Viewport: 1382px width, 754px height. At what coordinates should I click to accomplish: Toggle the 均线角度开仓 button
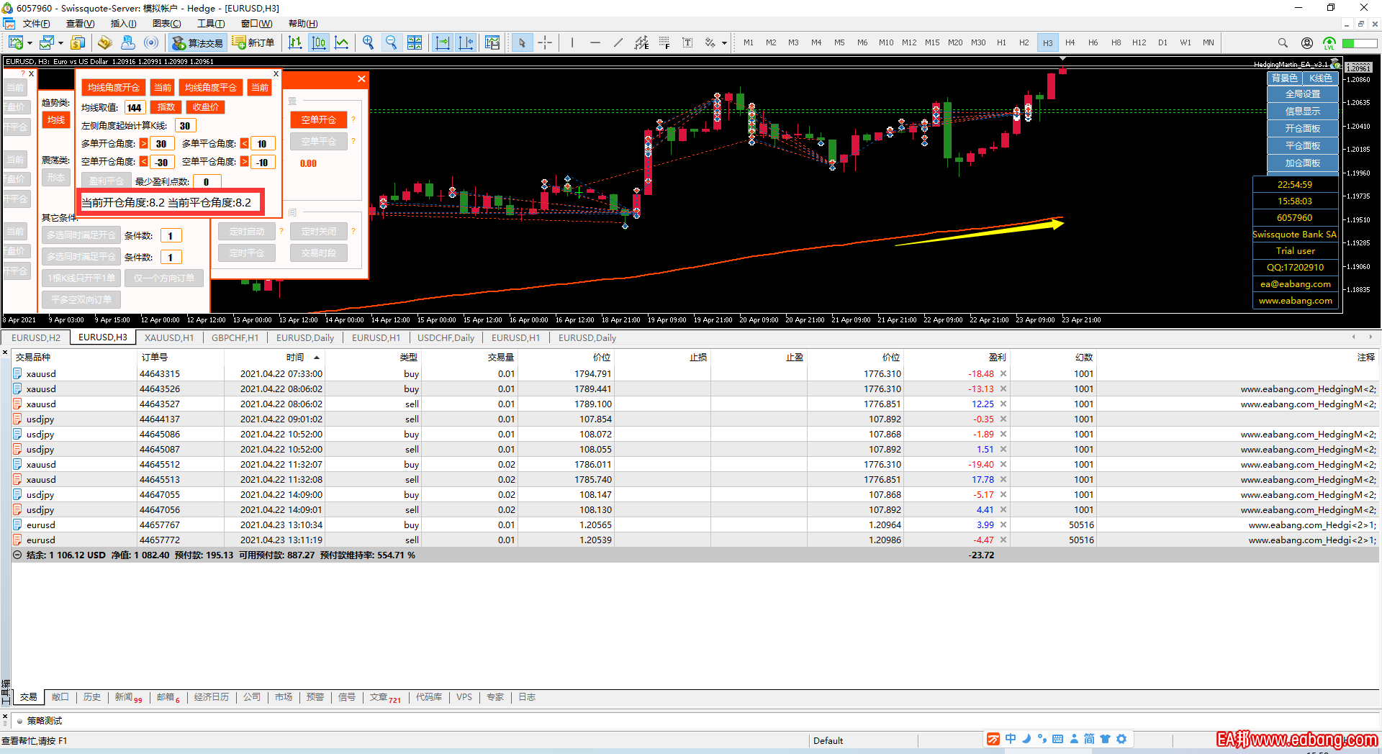tap(114, 88)
